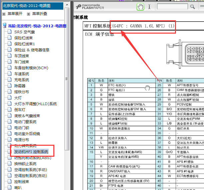The width and height of the screenshot is (204, 190).
Task: Click the computer icon beside root node
Action: [x=5, y=25]
